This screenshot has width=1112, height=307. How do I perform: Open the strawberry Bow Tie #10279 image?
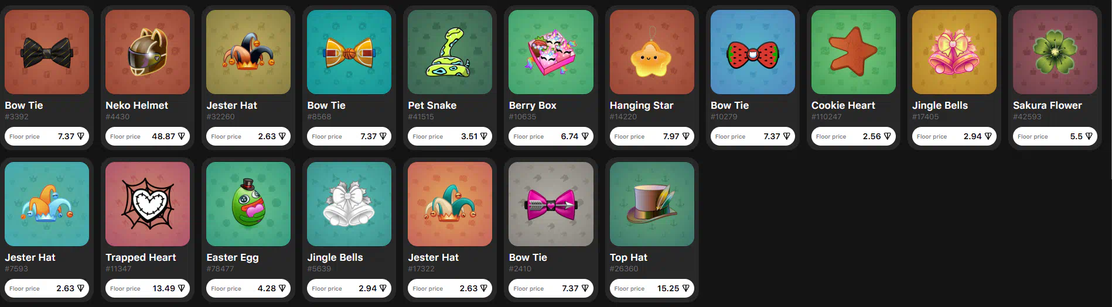[x=753, y=52]
